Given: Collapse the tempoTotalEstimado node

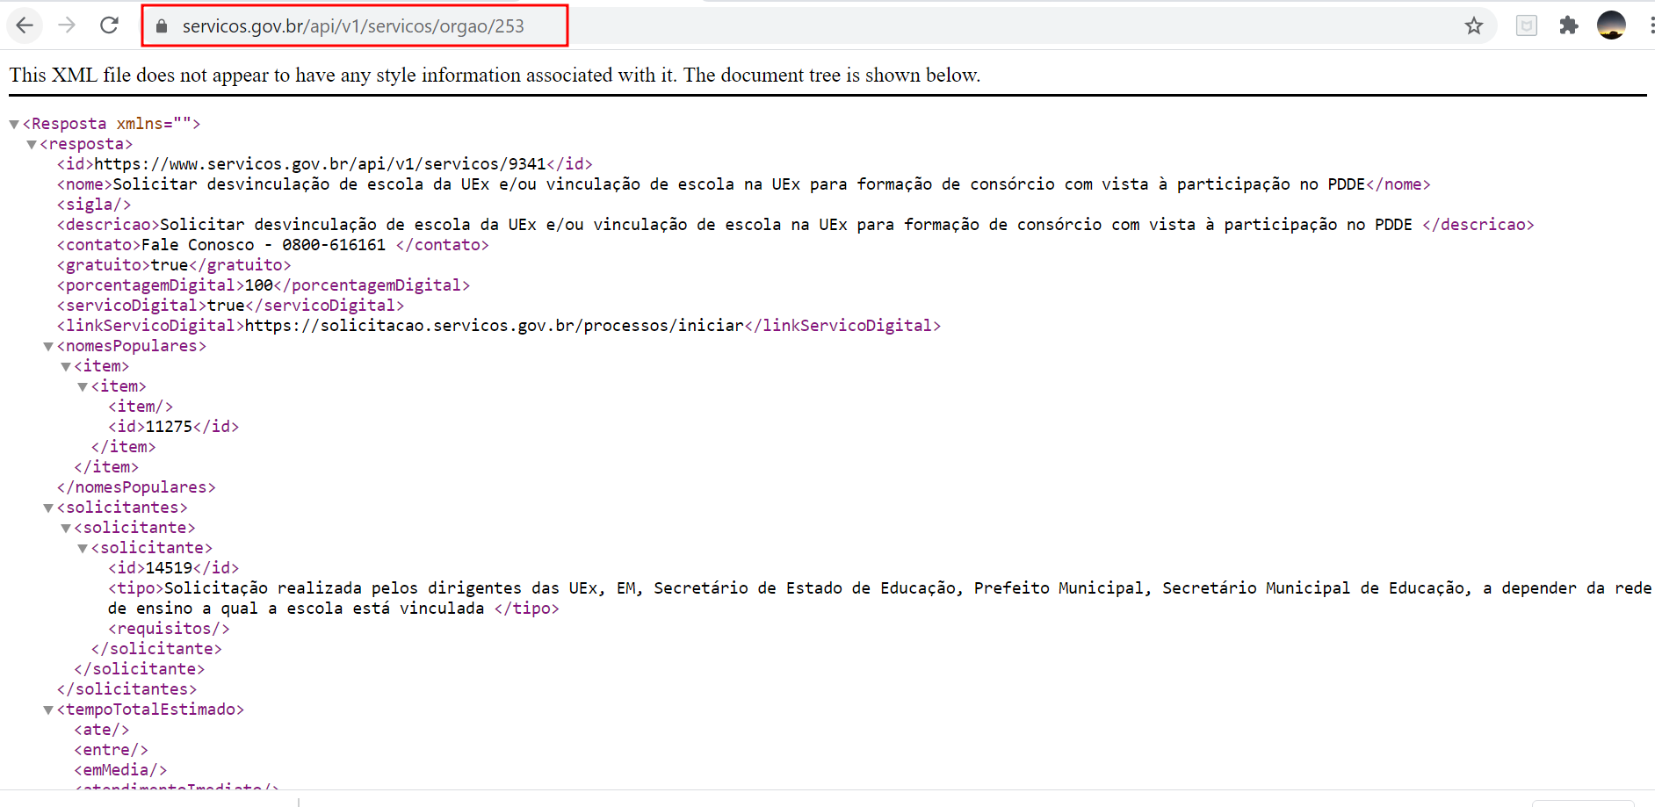Looking at the screenshot, I should (x=48, y=710).
